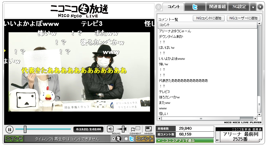Open the 関連番組 tab
This screenshot has height=146, width=268.
217,7
